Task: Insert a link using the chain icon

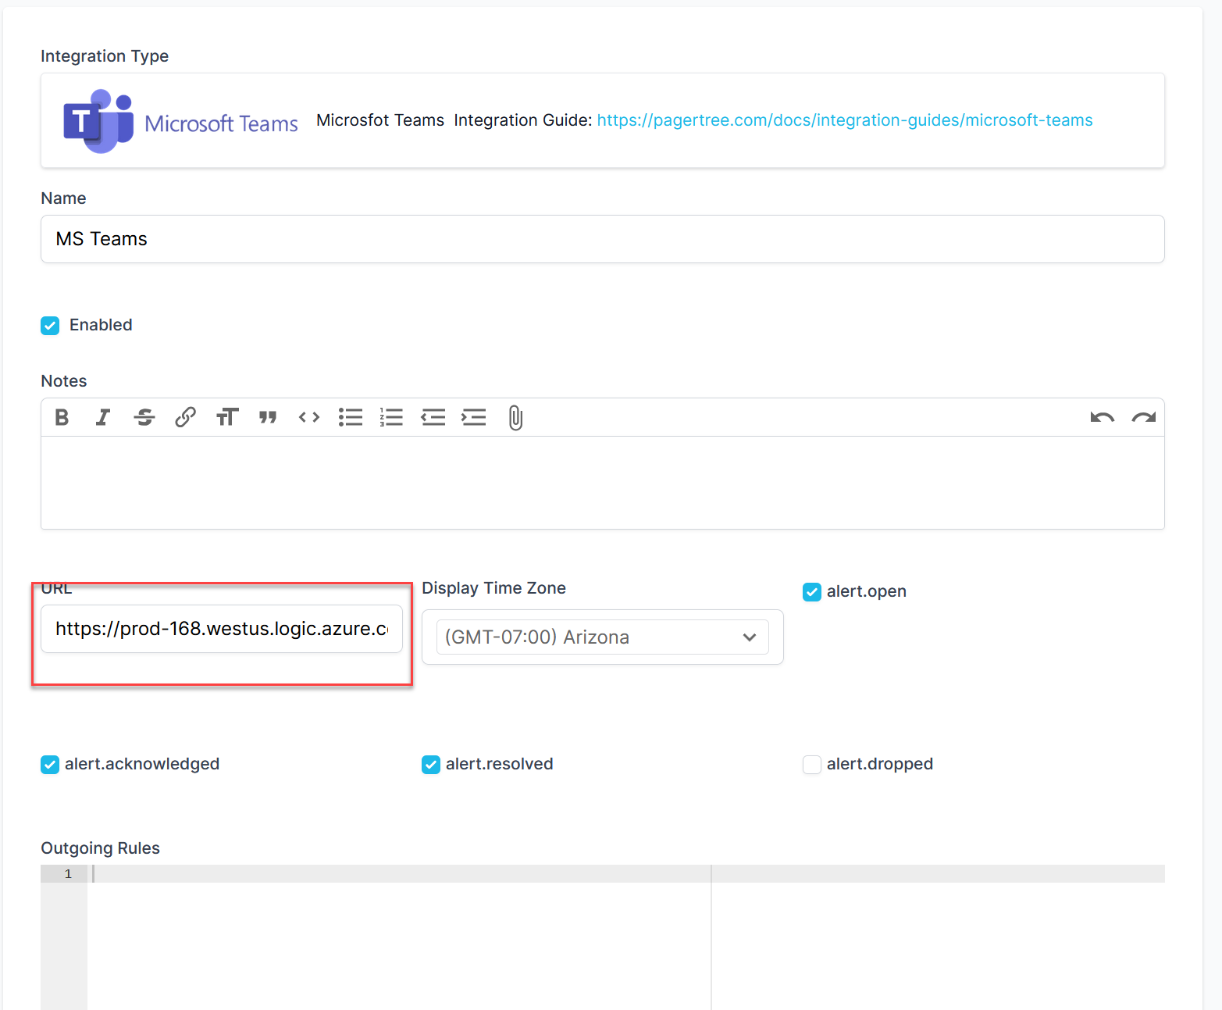Action: (185, 418)
